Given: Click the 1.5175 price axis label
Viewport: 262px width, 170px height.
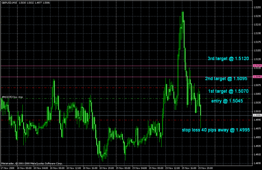Looking at the screenshot, I should tap(257, 42).
